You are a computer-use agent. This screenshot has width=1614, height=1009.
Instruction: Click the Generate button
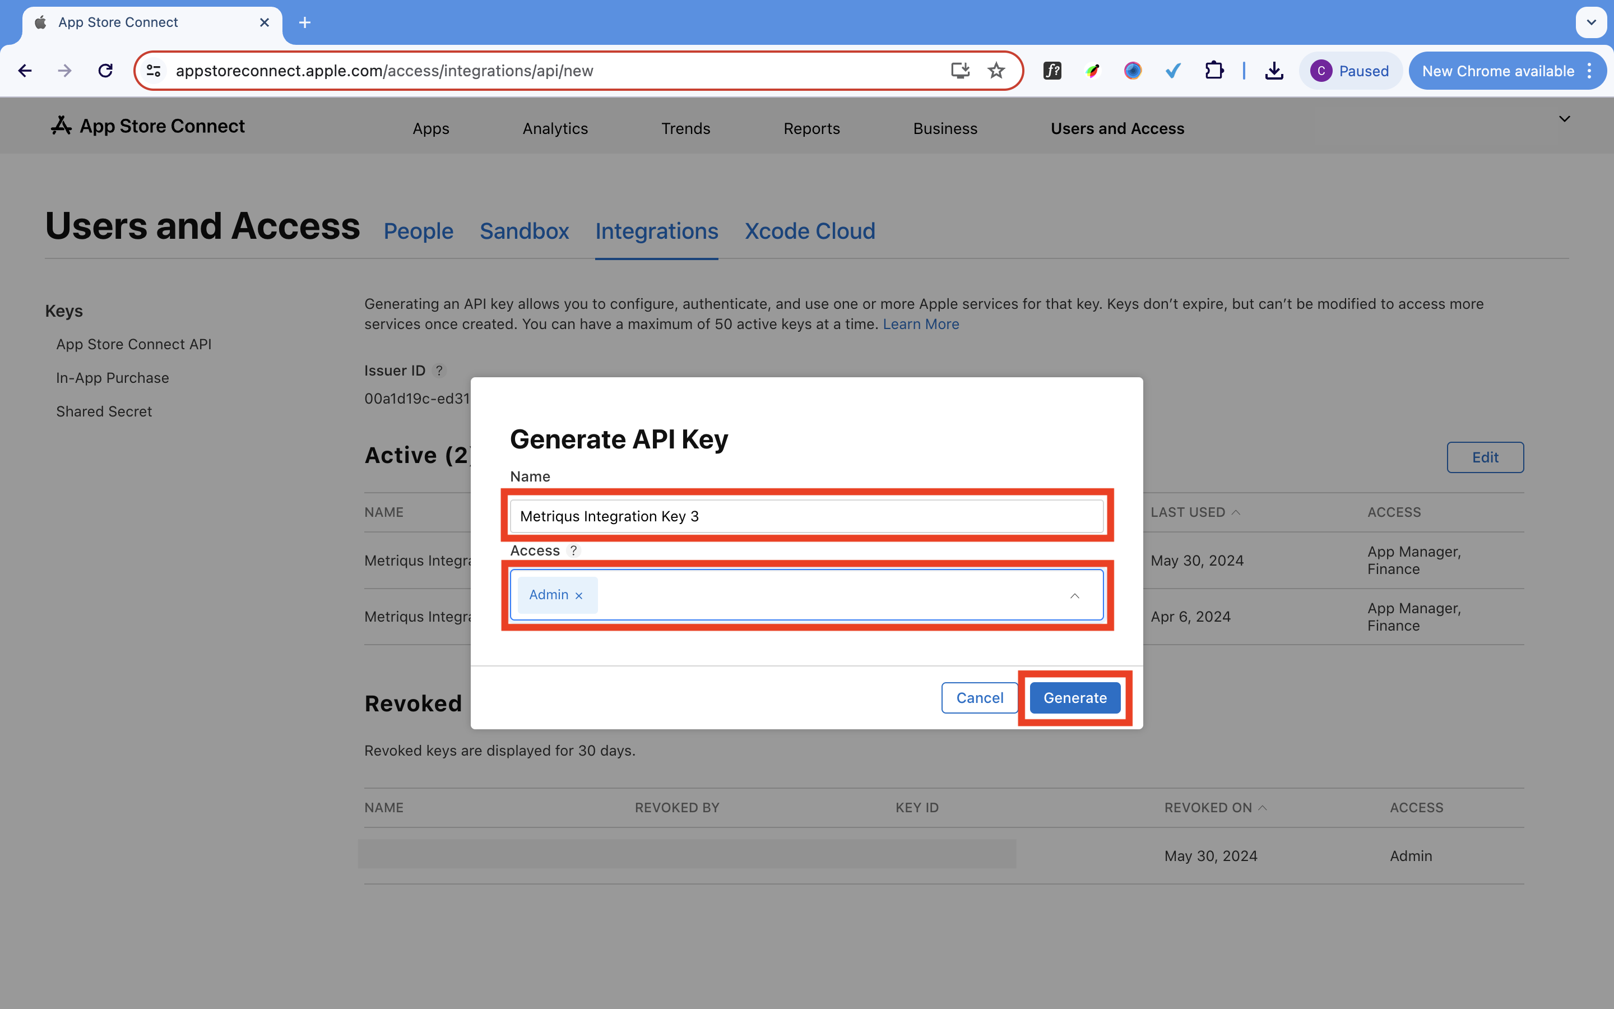click(x=1075, y=697)
